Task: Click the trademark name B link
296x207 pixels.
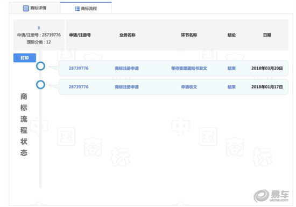Action: pos(39,28)
